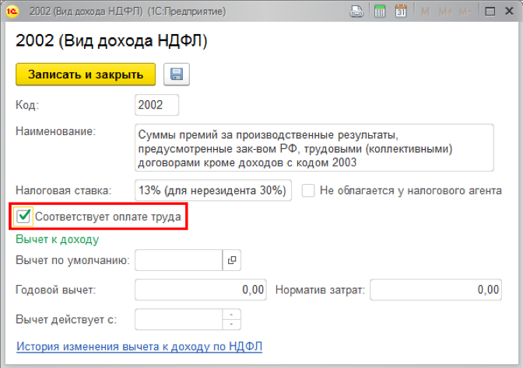Click 'Записать и закрыть' button
This screenshot has height=368, width=523.
tap(86, 75)
